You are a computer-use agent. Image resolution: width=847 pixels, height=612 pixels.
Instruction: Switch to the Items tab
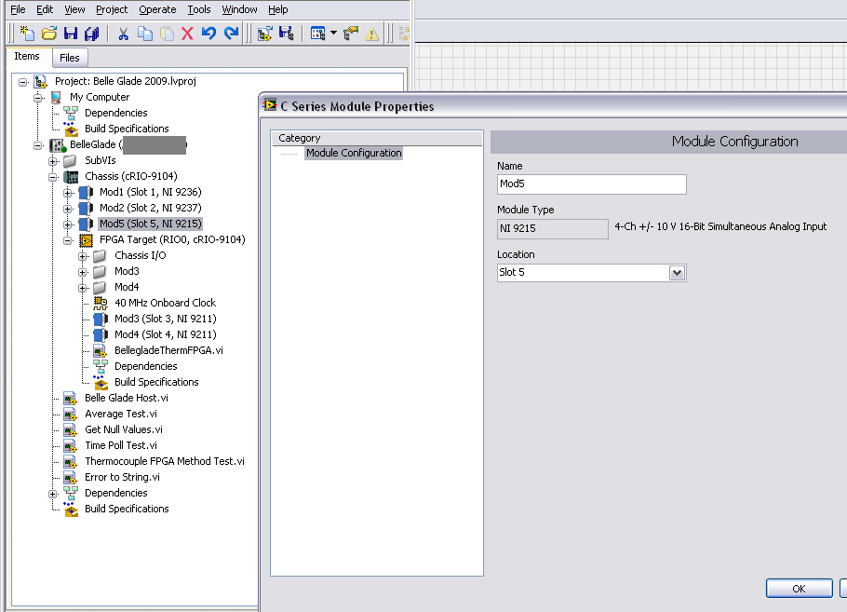(x=27, y=56)
